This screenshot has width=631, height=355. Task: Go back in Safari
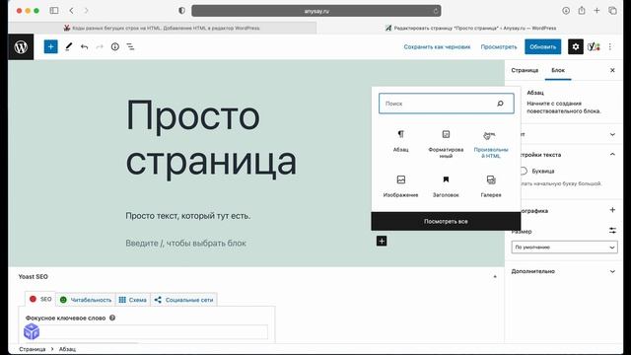pyautogui.click(x=71, y=11)
